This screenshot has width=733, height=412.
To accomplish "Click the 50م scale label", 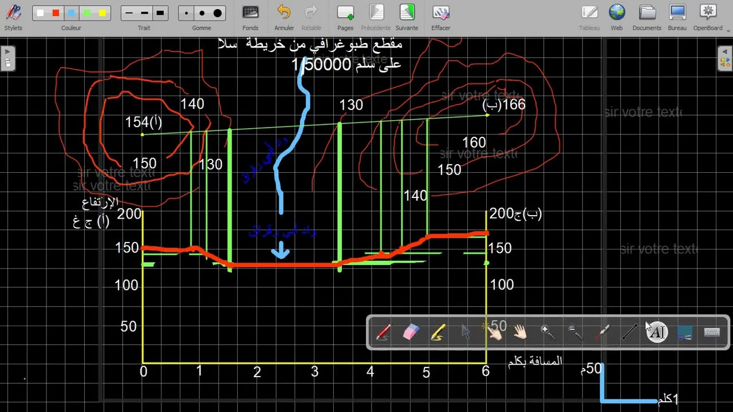I will 591,369.
